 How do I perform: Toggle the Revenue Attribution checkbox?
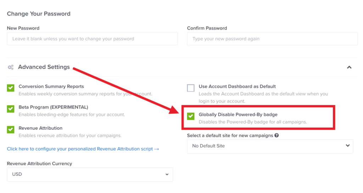coord(11,130)
